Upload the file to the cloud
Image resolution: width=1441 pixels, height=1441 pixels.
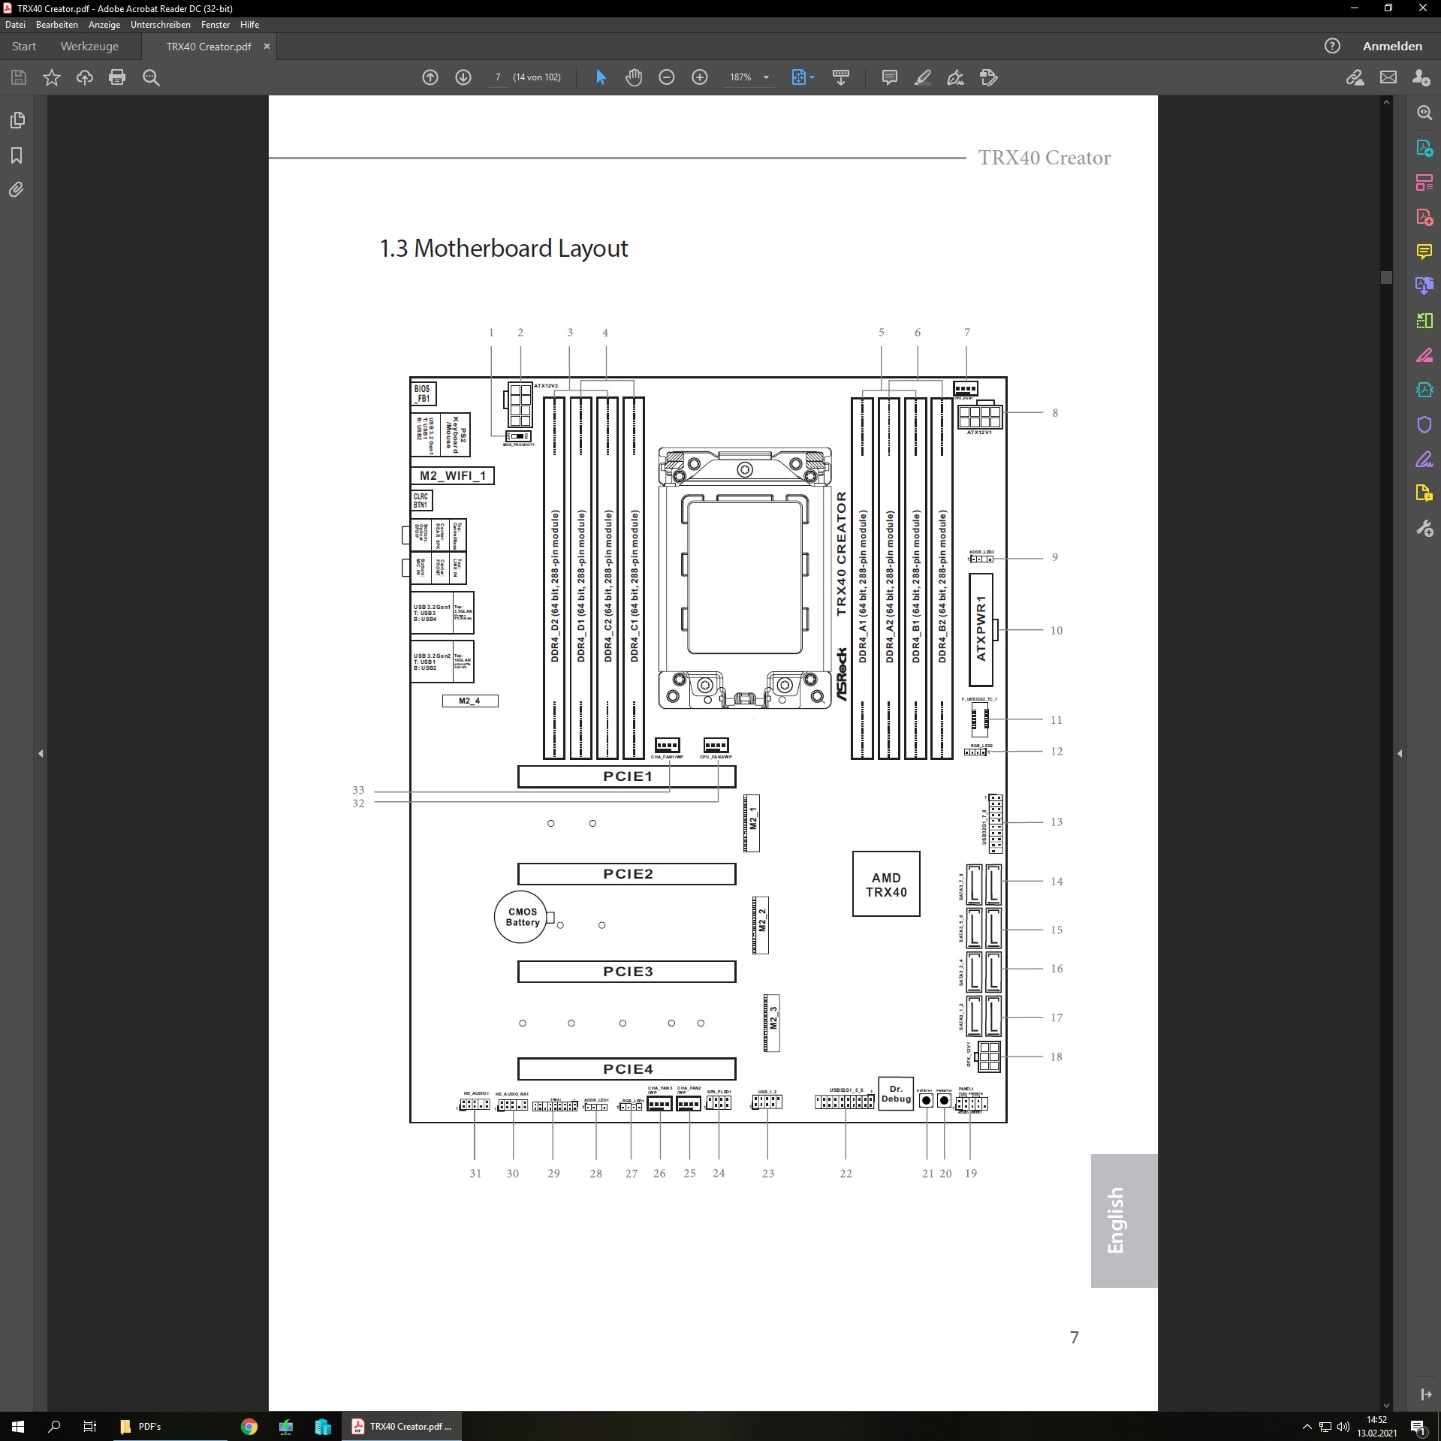coord(85,77)
